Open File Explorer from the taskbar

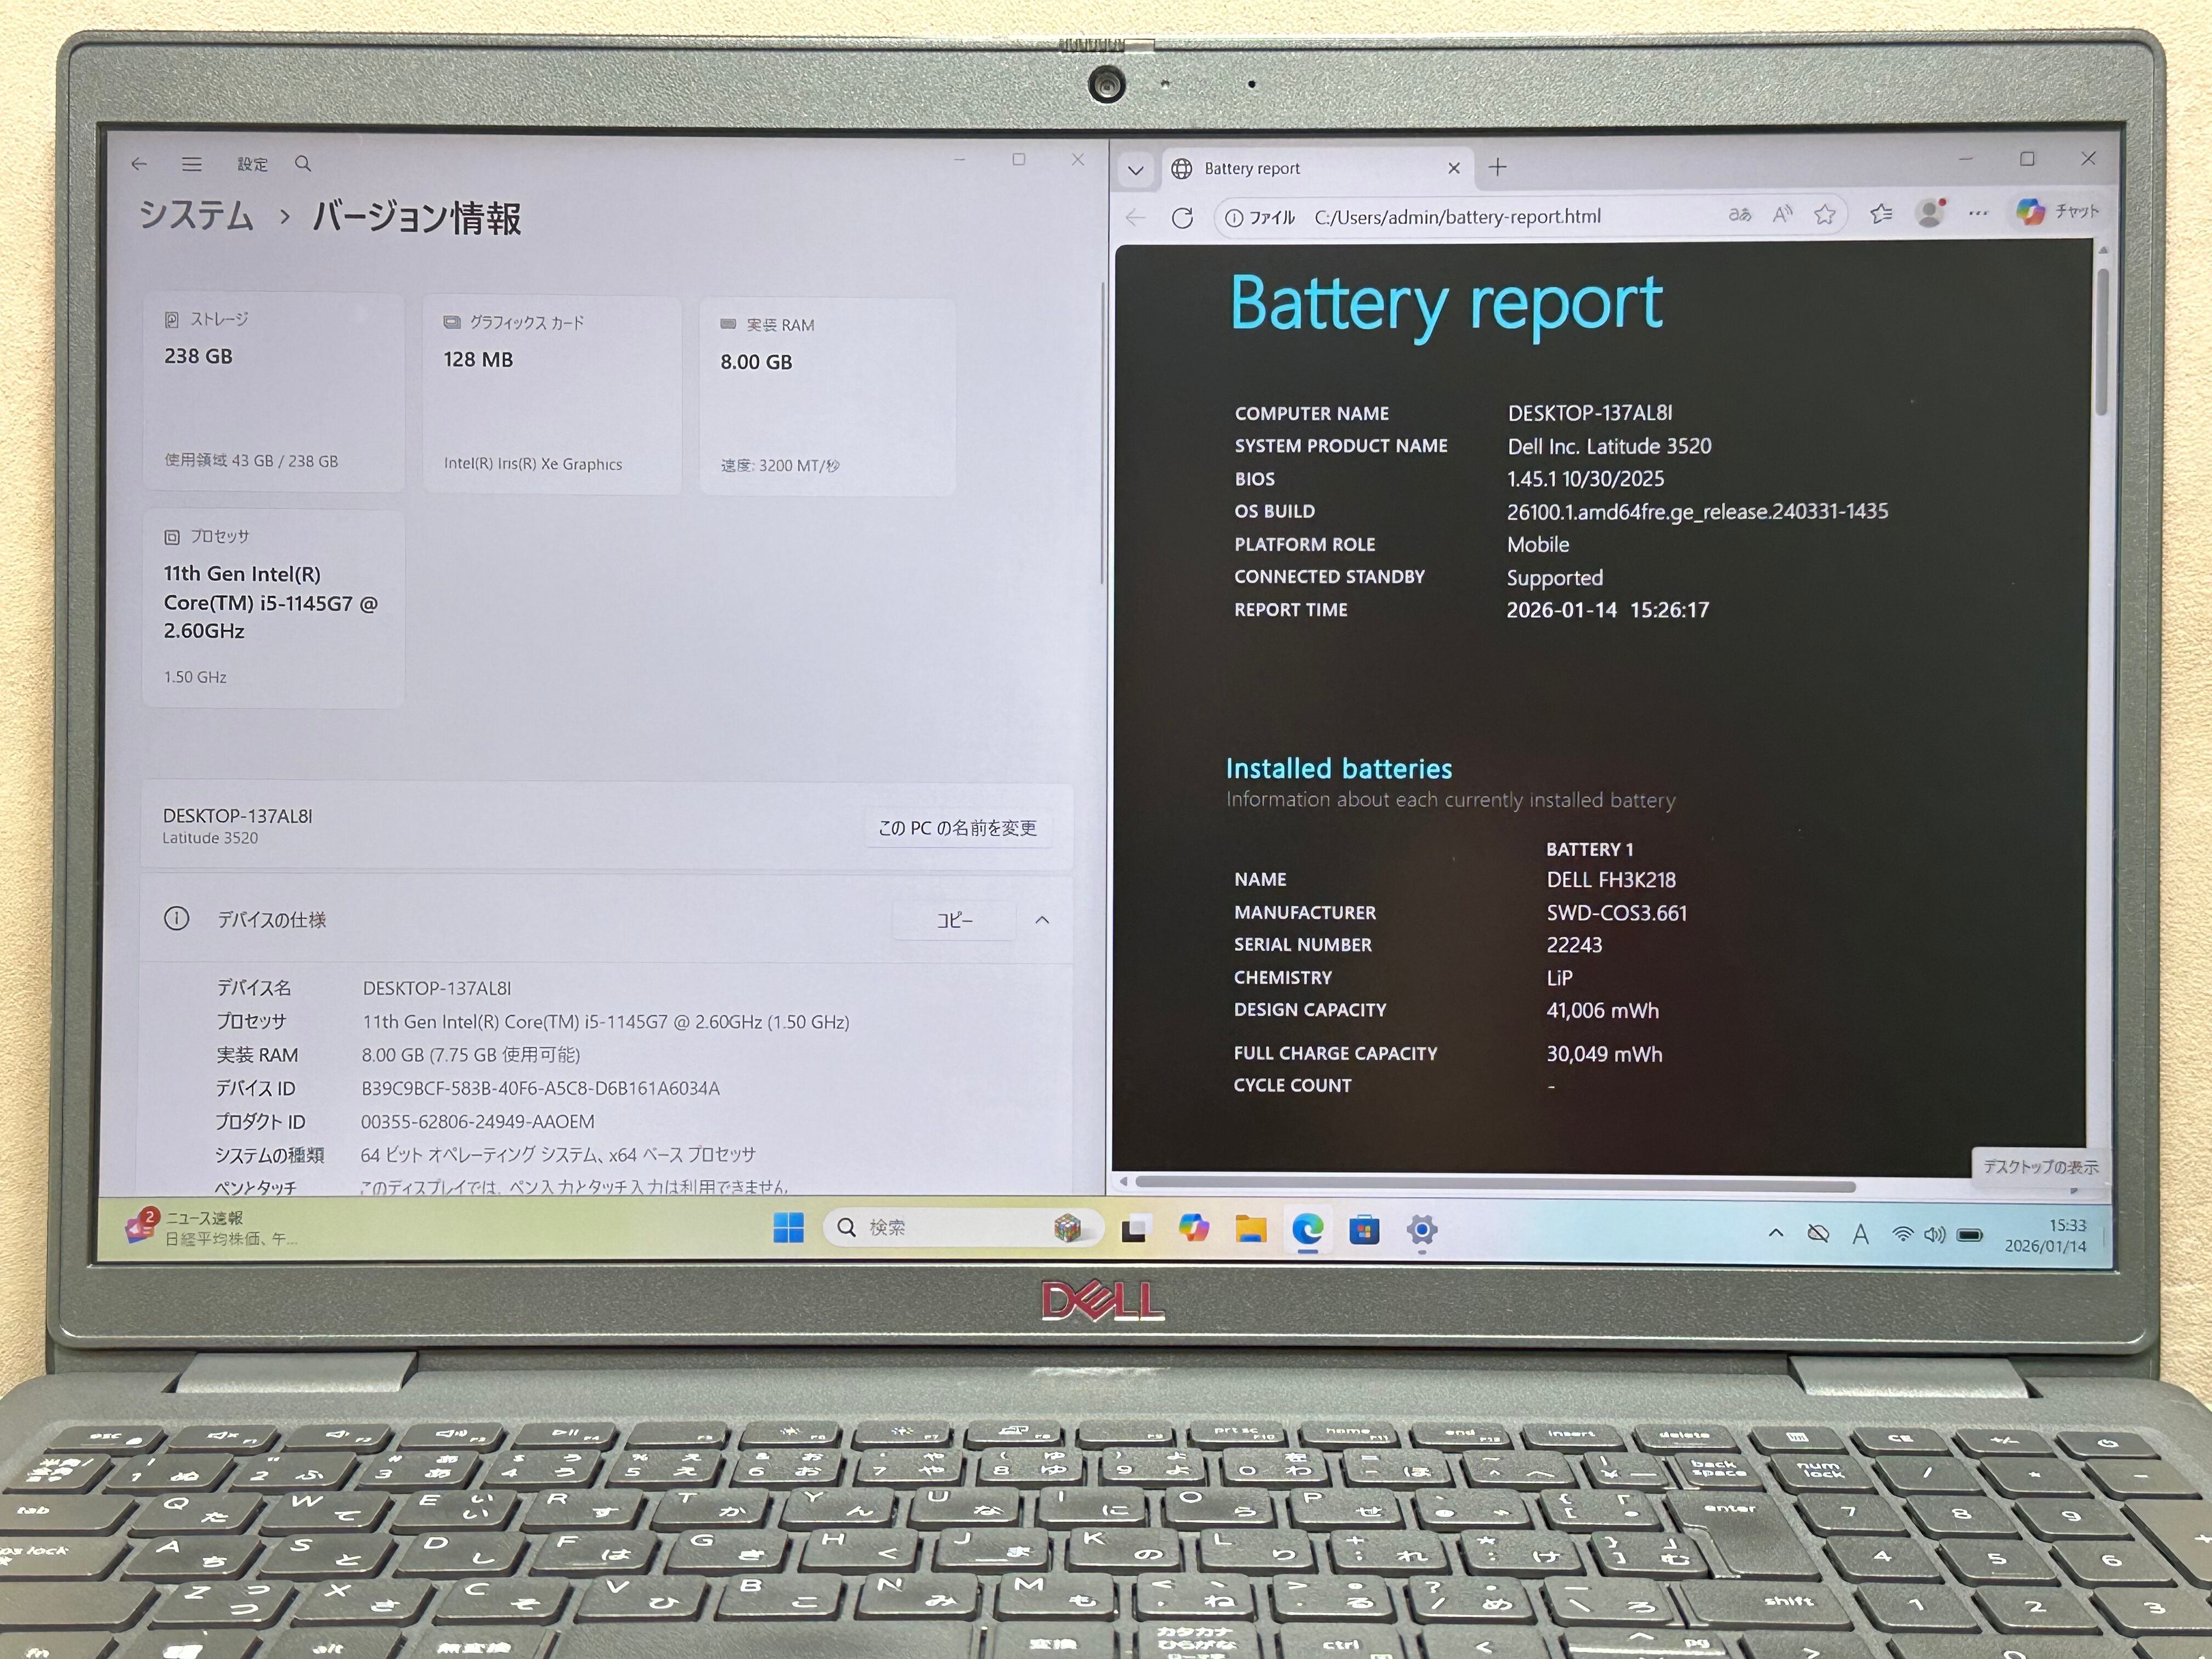pos(1250,1229)
